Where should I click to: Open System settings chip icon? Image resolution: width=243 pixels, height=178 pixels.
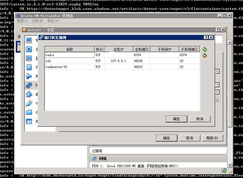[x=29, y=49]
